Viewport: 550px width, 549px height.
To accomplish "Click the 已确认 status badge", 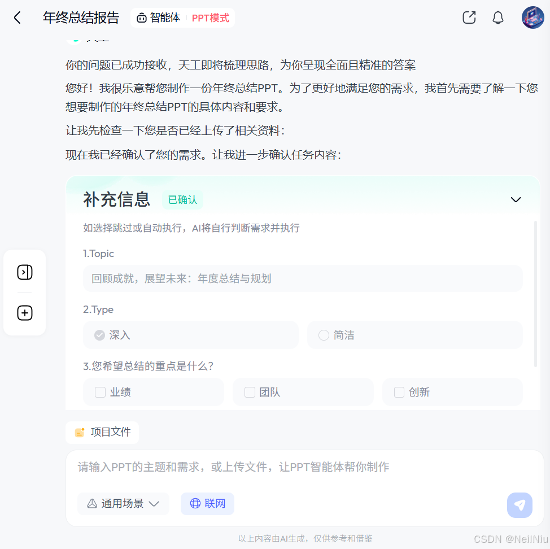I will 182,199.
